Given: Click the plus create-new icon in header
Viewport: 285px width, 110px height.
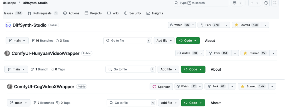Looking at the screenshot, I should coord(252,3).
